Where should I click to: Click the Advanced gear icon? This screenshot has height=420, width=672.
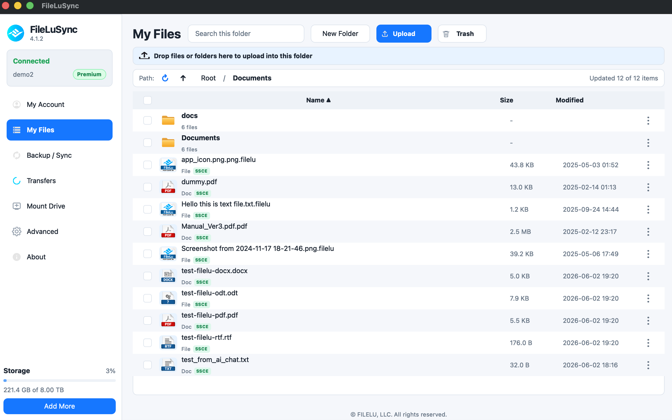pos(17,231)
